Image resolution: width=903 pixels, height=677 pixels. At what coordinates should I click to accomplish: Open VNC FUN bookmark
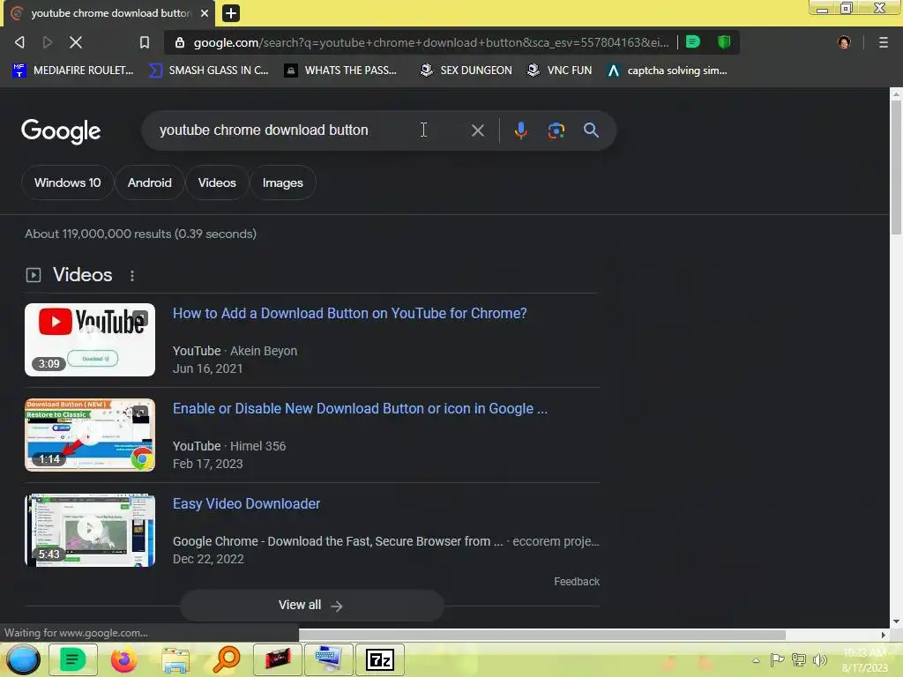[560, 71]
